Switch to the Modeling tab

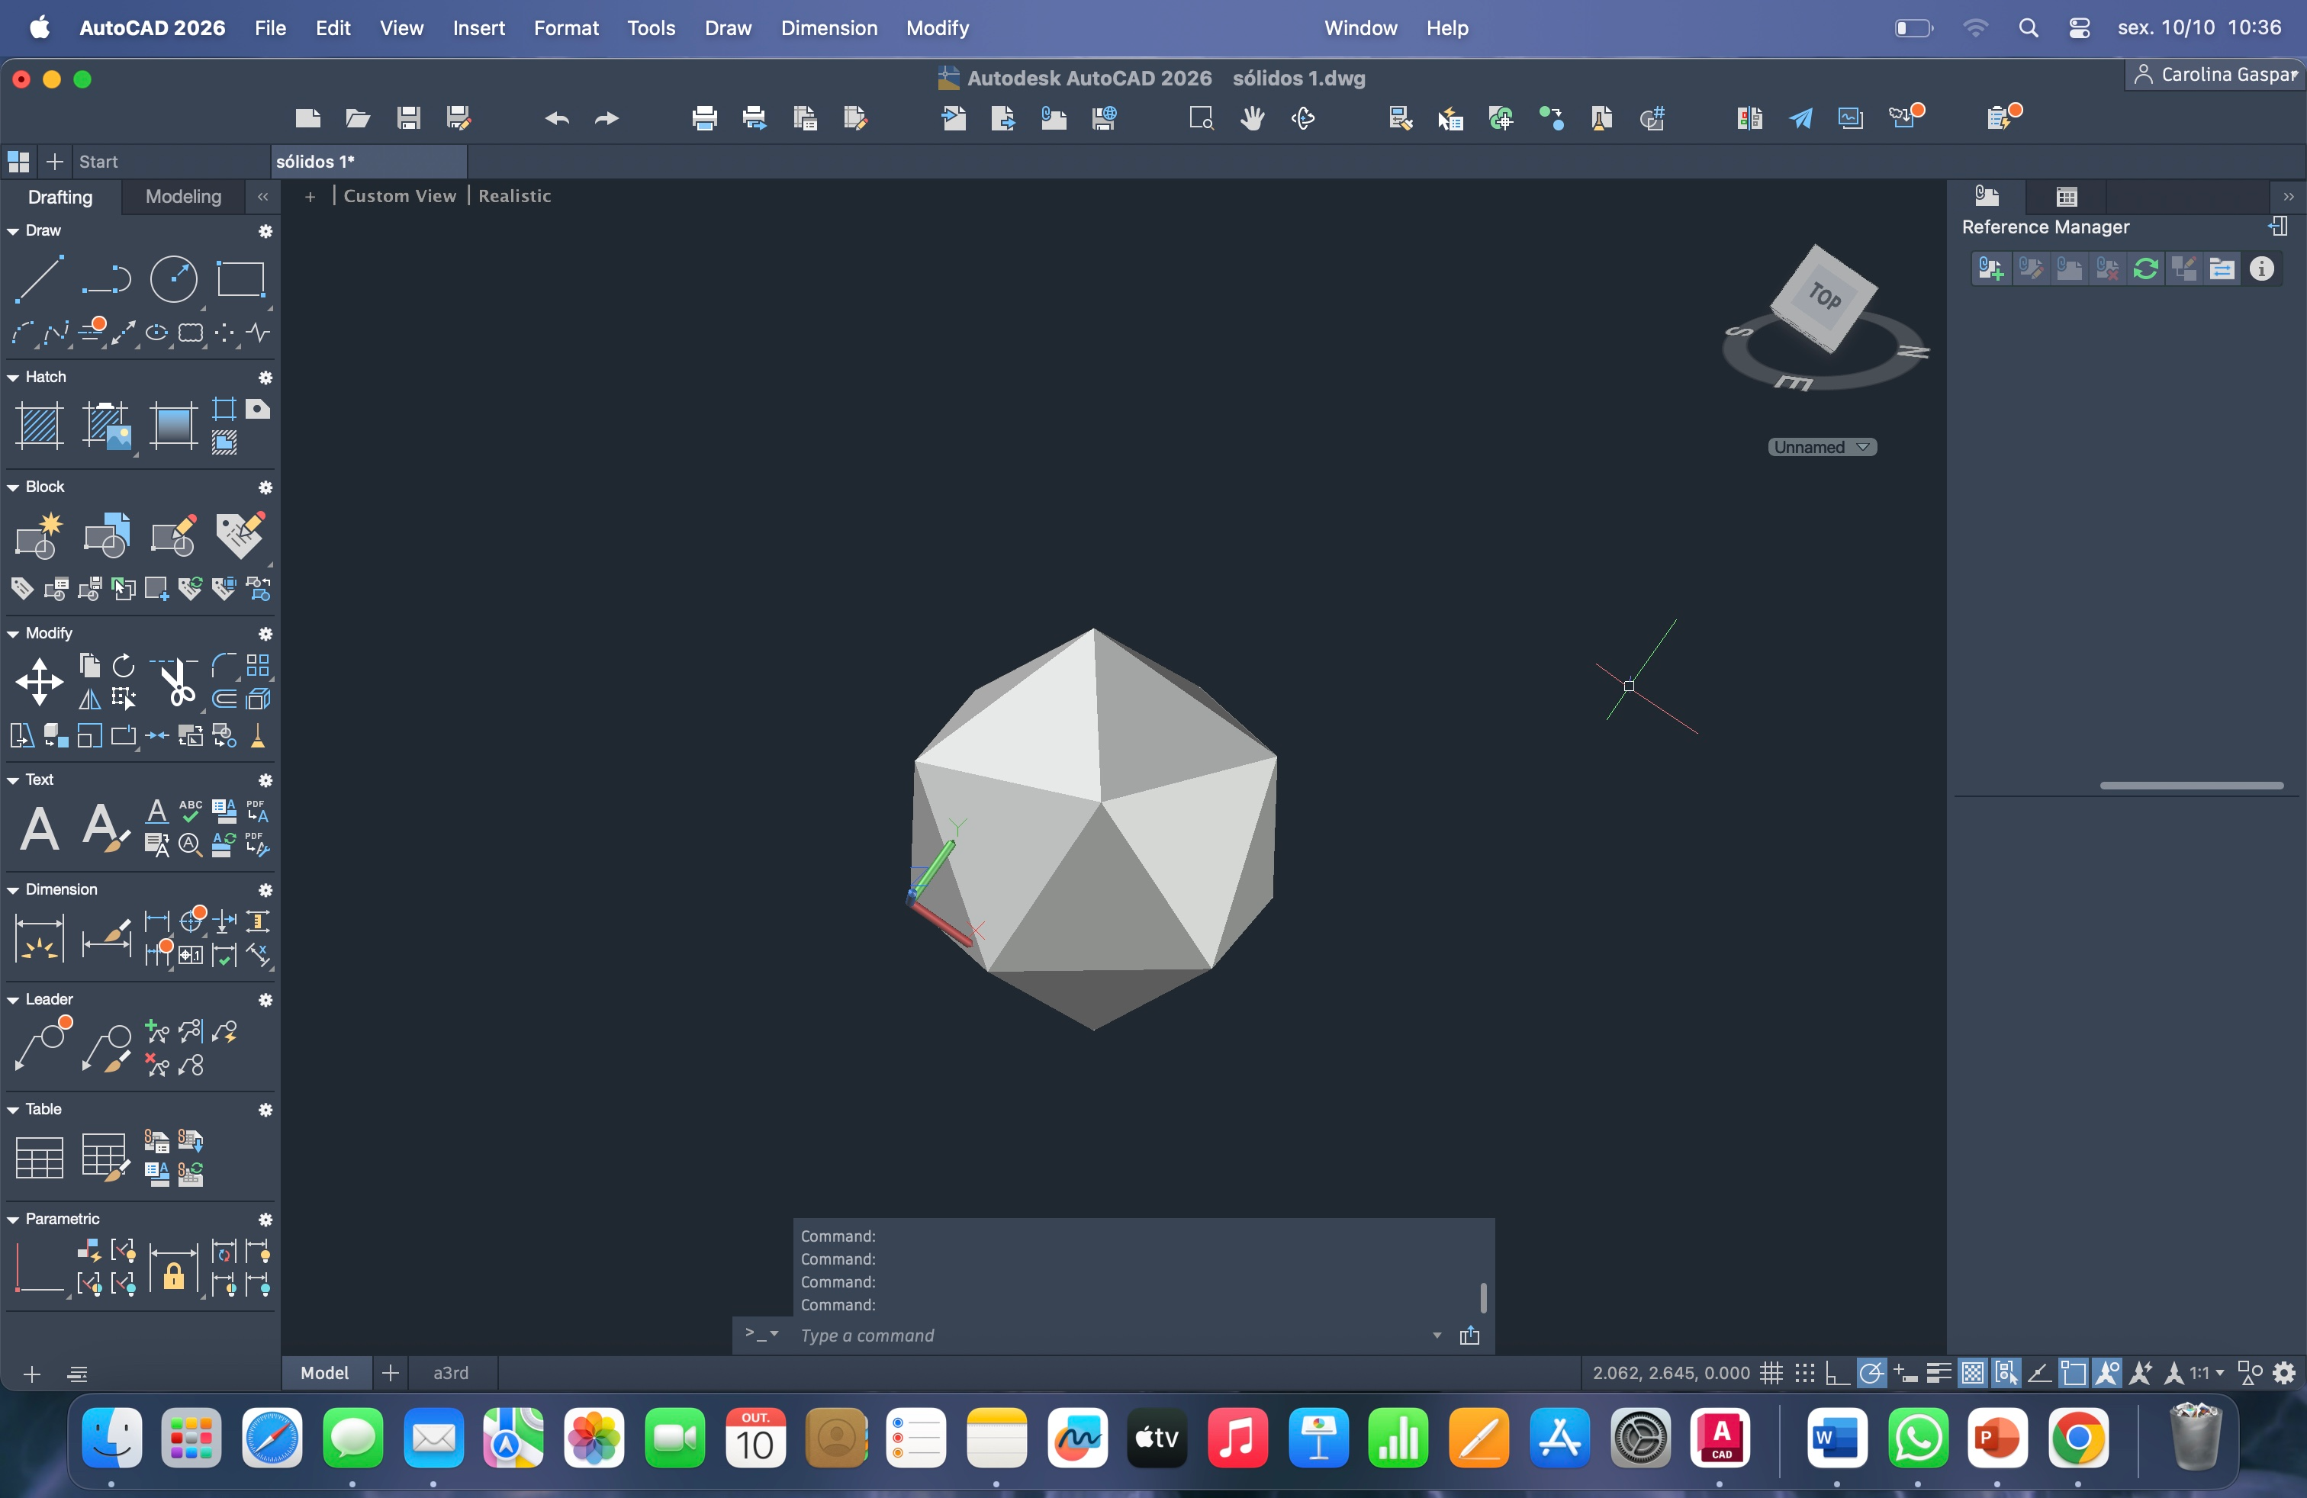[183, 197]
